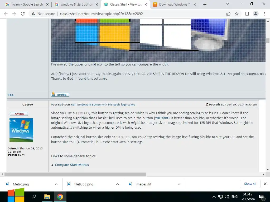Click the Chrome taskbar icon
The image size is (270, 202).
[60, 197]
